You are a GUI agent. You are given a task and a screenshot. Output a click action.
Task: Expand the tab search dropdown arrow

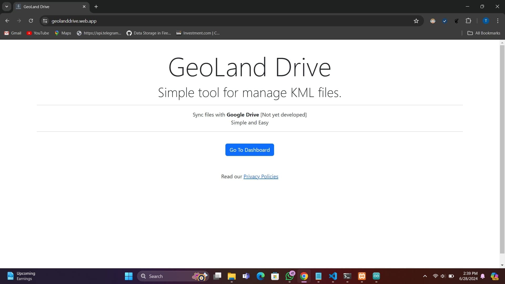(x=7, y=7)
